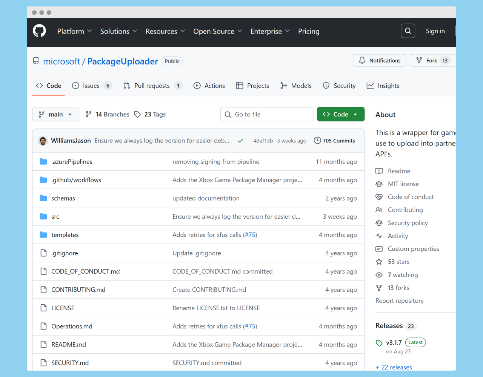Click the search magnifier icon in header
This screenshot has width=483, height=377.
pyautogui.click(x=408, y=31)
